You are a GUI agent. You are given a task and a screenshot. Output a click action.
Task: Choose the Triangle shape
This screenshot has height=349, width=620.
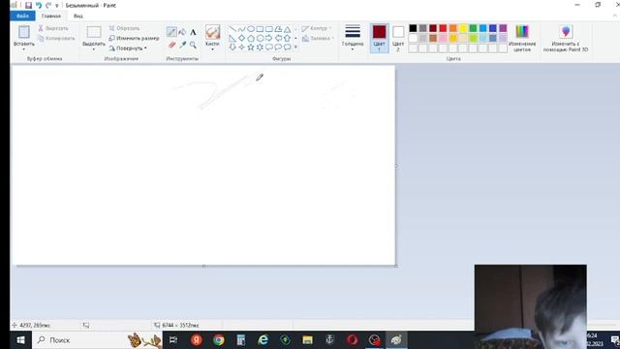tap(288, 29)
